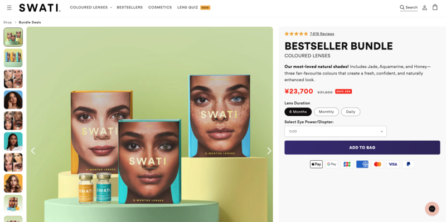Open the chat support bubble icon
This screenshot has width=446, height=222.
432,209
